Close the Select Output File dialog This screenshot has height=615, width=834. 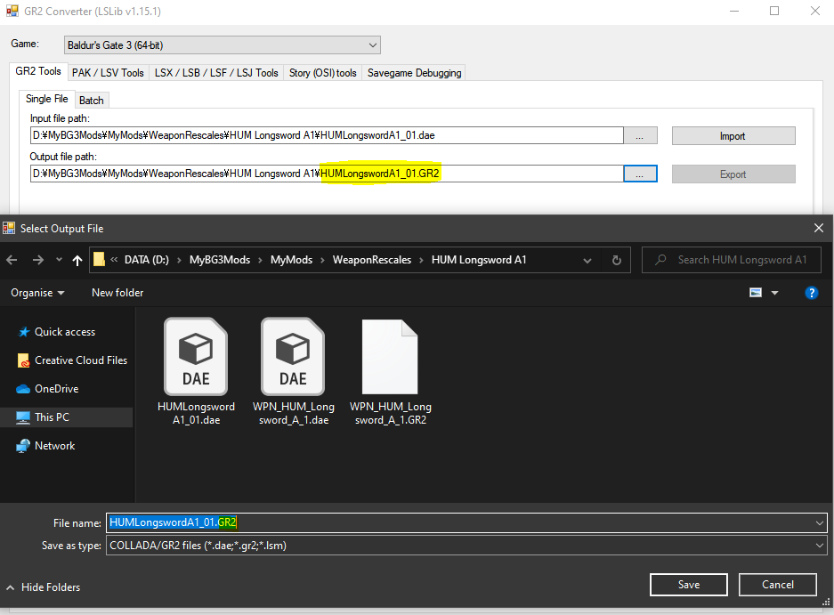click(x=819, y=228)
